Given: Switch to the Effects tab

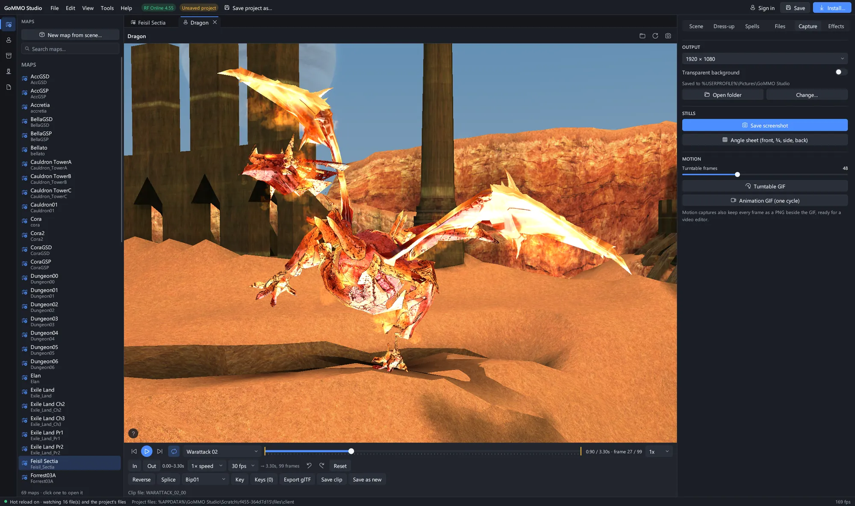Looking at the screenshot, I should click(836, 26).
